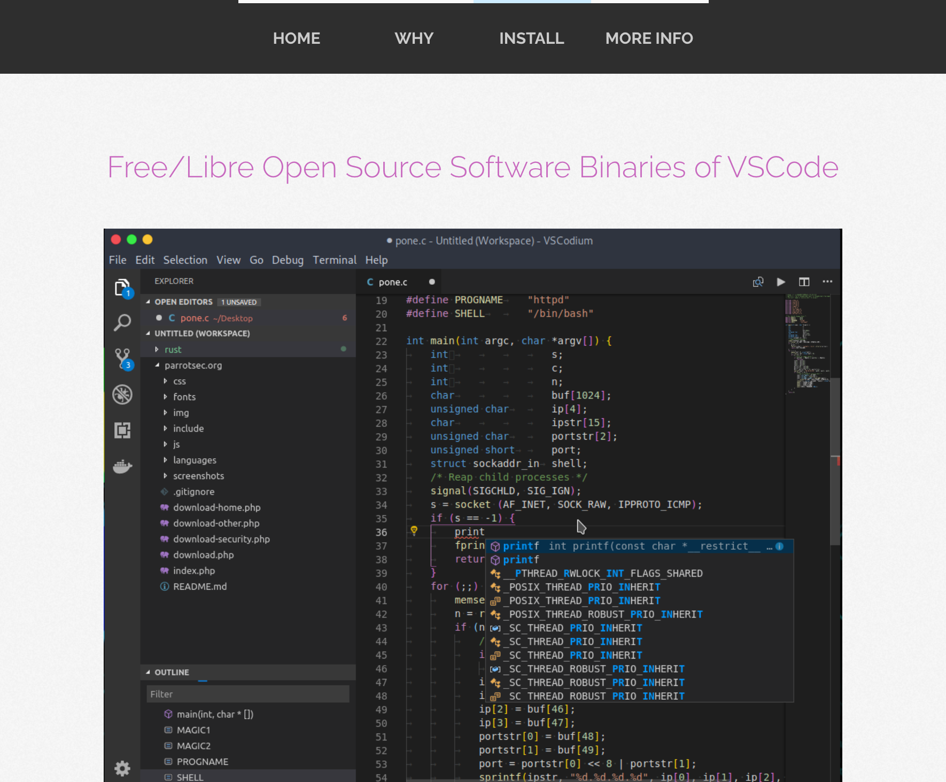Click the C file icon on pone.c tab

(370, 282)
